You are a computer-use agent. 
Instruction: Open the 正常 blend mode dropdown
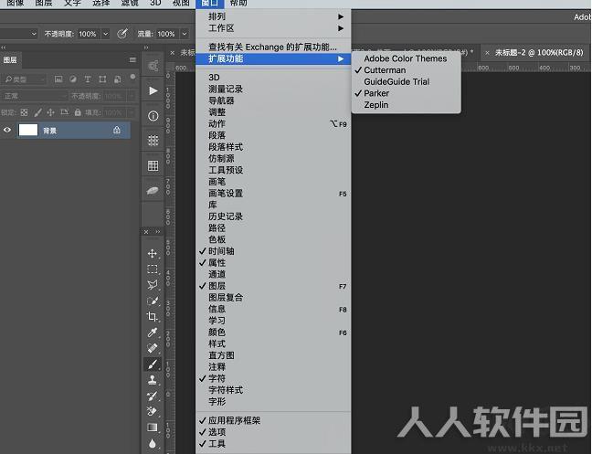34,96
